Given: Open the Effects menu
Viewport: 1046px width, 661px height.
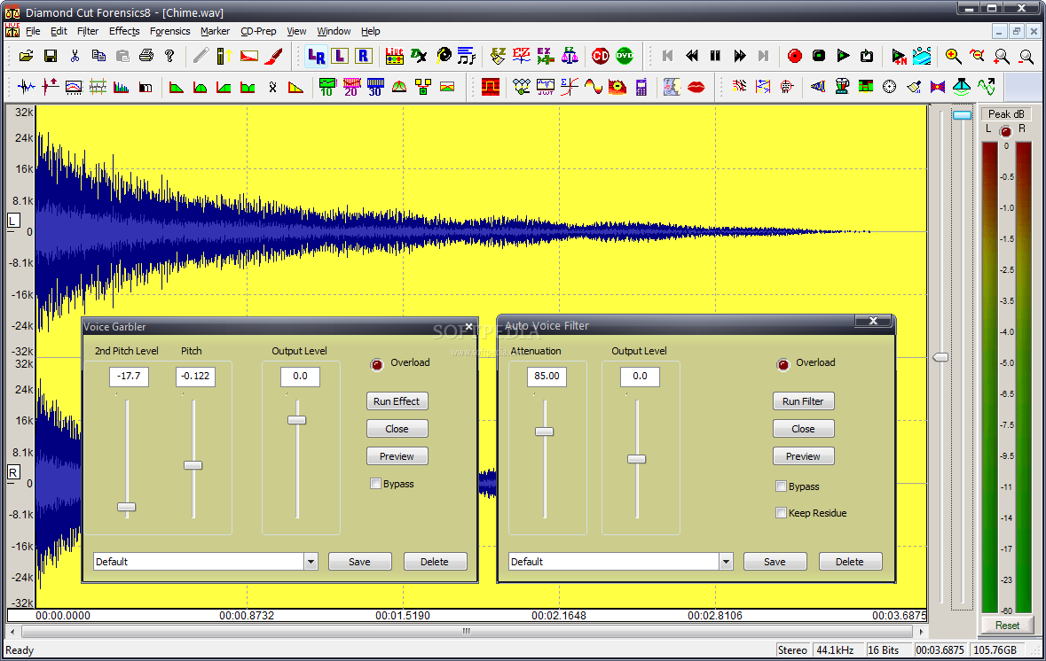Looking at the screenshot, I should 124,31.
